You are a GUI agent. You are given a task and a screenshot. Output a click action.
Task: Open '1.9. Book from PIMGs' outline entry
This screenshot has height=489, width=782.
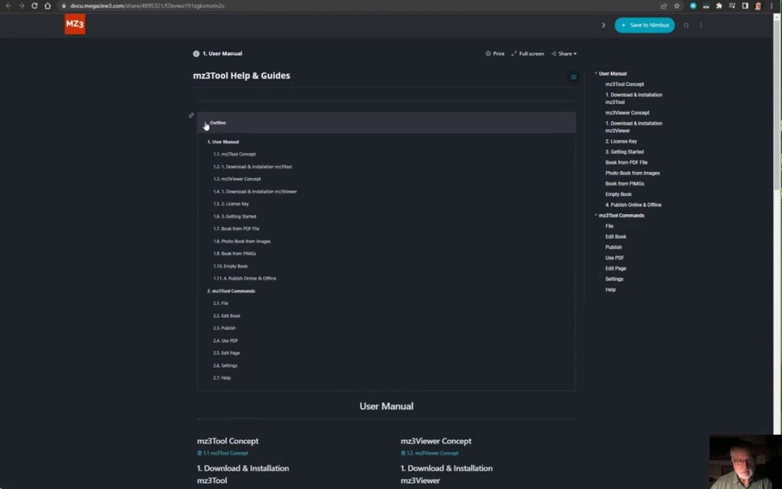point(234,254)
